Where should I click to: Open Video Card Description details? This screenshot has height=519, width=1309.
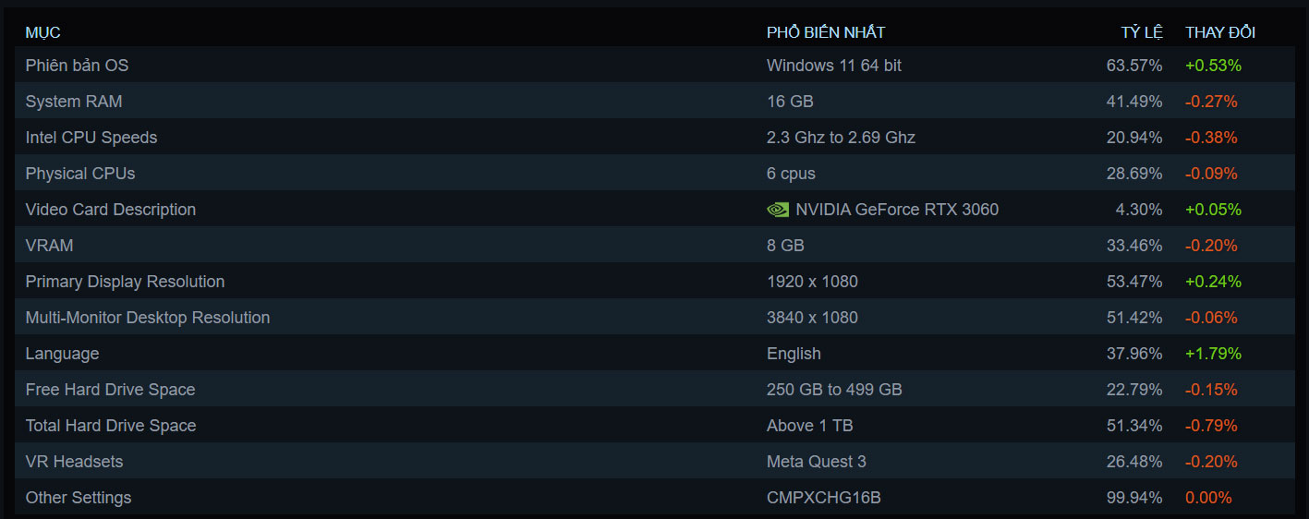point(111,210)
